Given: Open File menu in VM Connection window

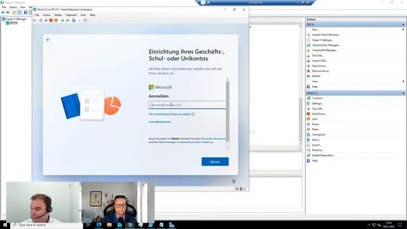Looking at the screenshot, I should 37,15.
